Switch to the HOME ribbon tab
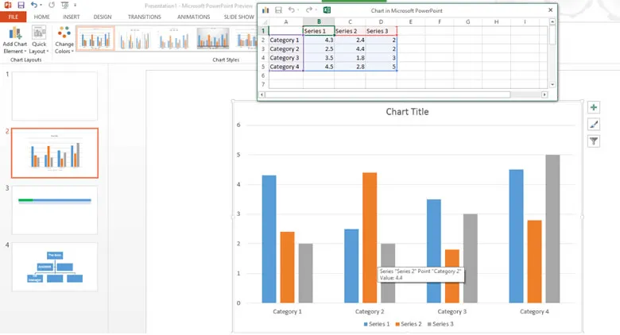Image resolution: width=620 pixels, height=335 pixels. pos(41,17)
